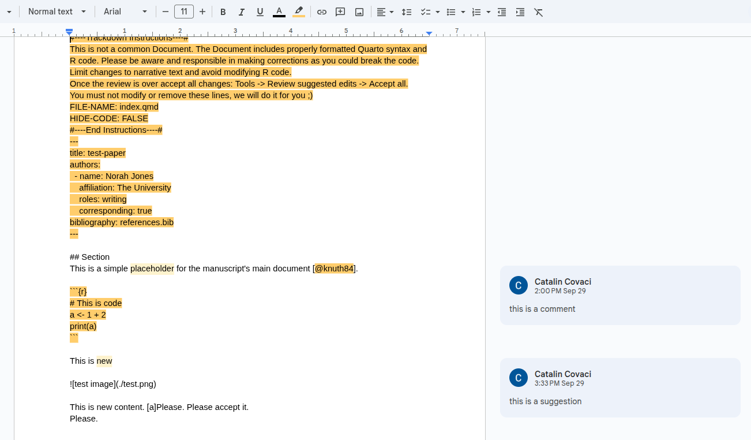Toggle underline formatting
This screenshot has height=440, width=751.
point(260,12)
